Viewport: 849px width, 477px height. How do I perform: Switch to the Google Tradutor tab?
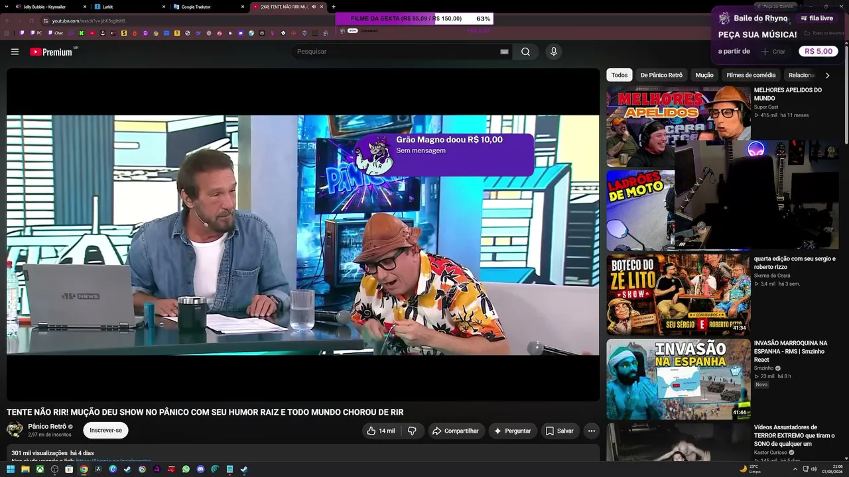click(209, 7)
